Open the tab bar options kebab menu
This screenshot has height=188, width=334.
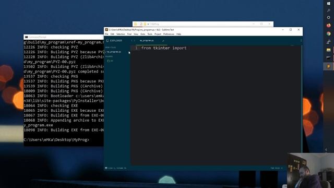[x=301, y=41]
